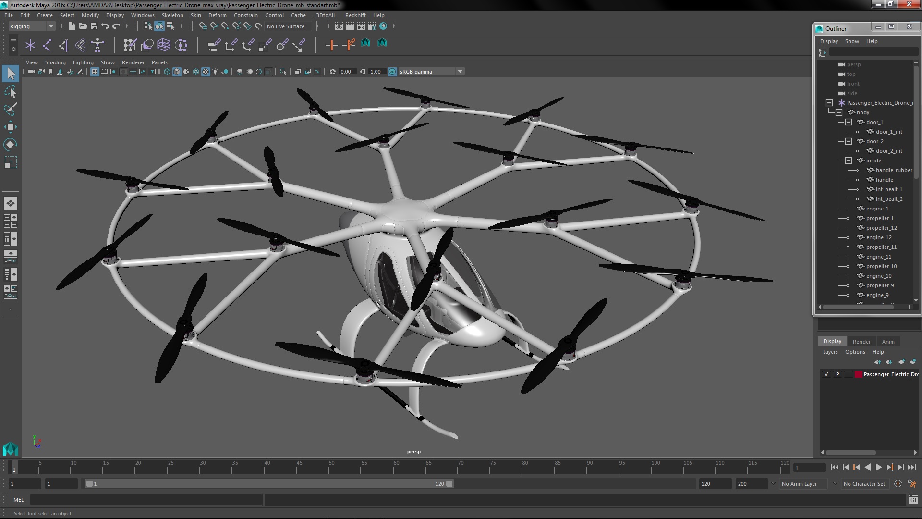Switch to the Anim tab

[888, 341]
